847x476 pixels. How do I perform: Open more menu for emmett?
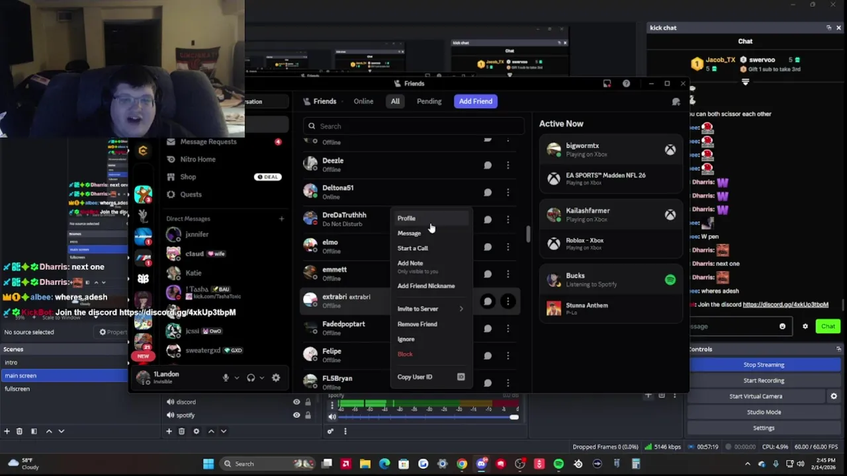click(508, 274)
